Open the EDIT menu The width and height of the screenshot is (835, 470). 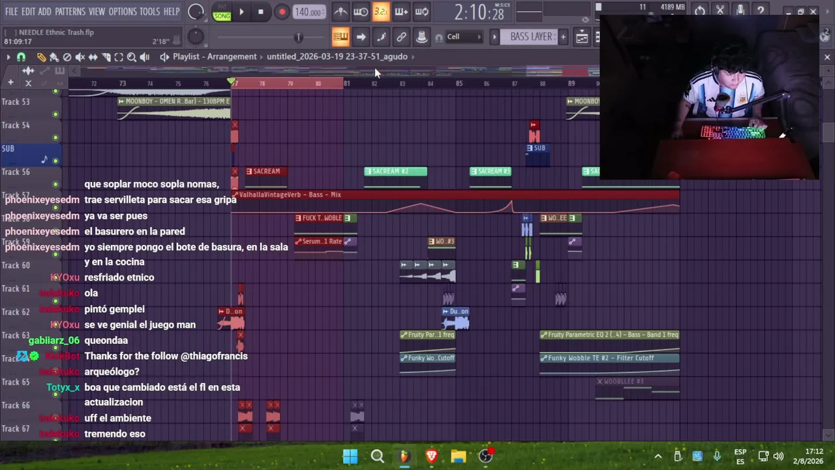pos(28,12)
